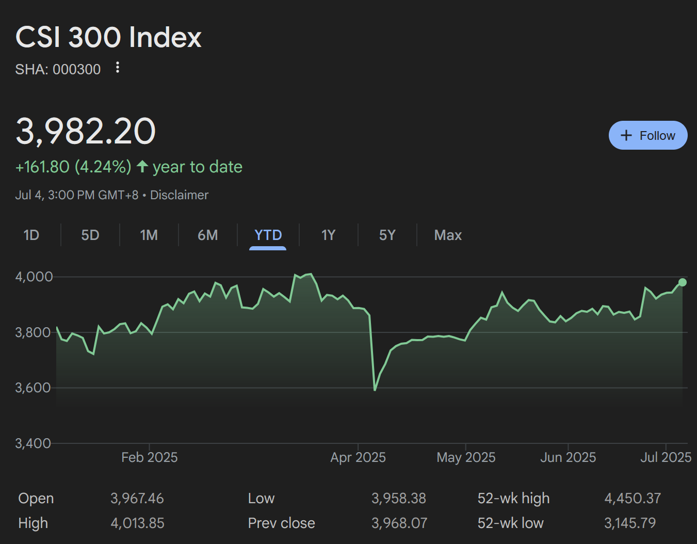
Task: Click the High value 4,013.85
Action: coord(137,523)
